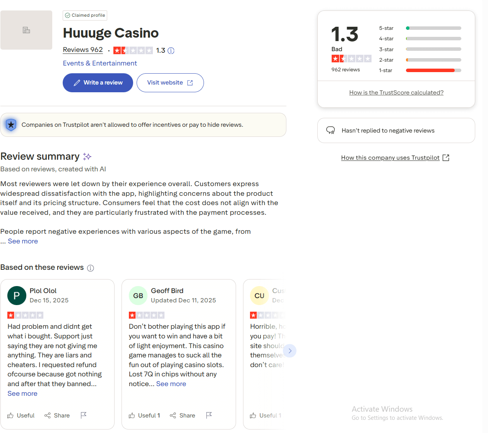The width and height of the screenshot is (488, 433).
Task: Open 'How is the TrustScore calculated?' link
Action: tap(396, 93)
